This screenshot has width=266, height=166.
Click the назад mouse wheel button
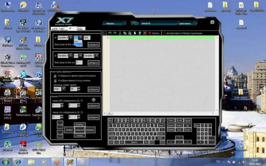(79, 135)
